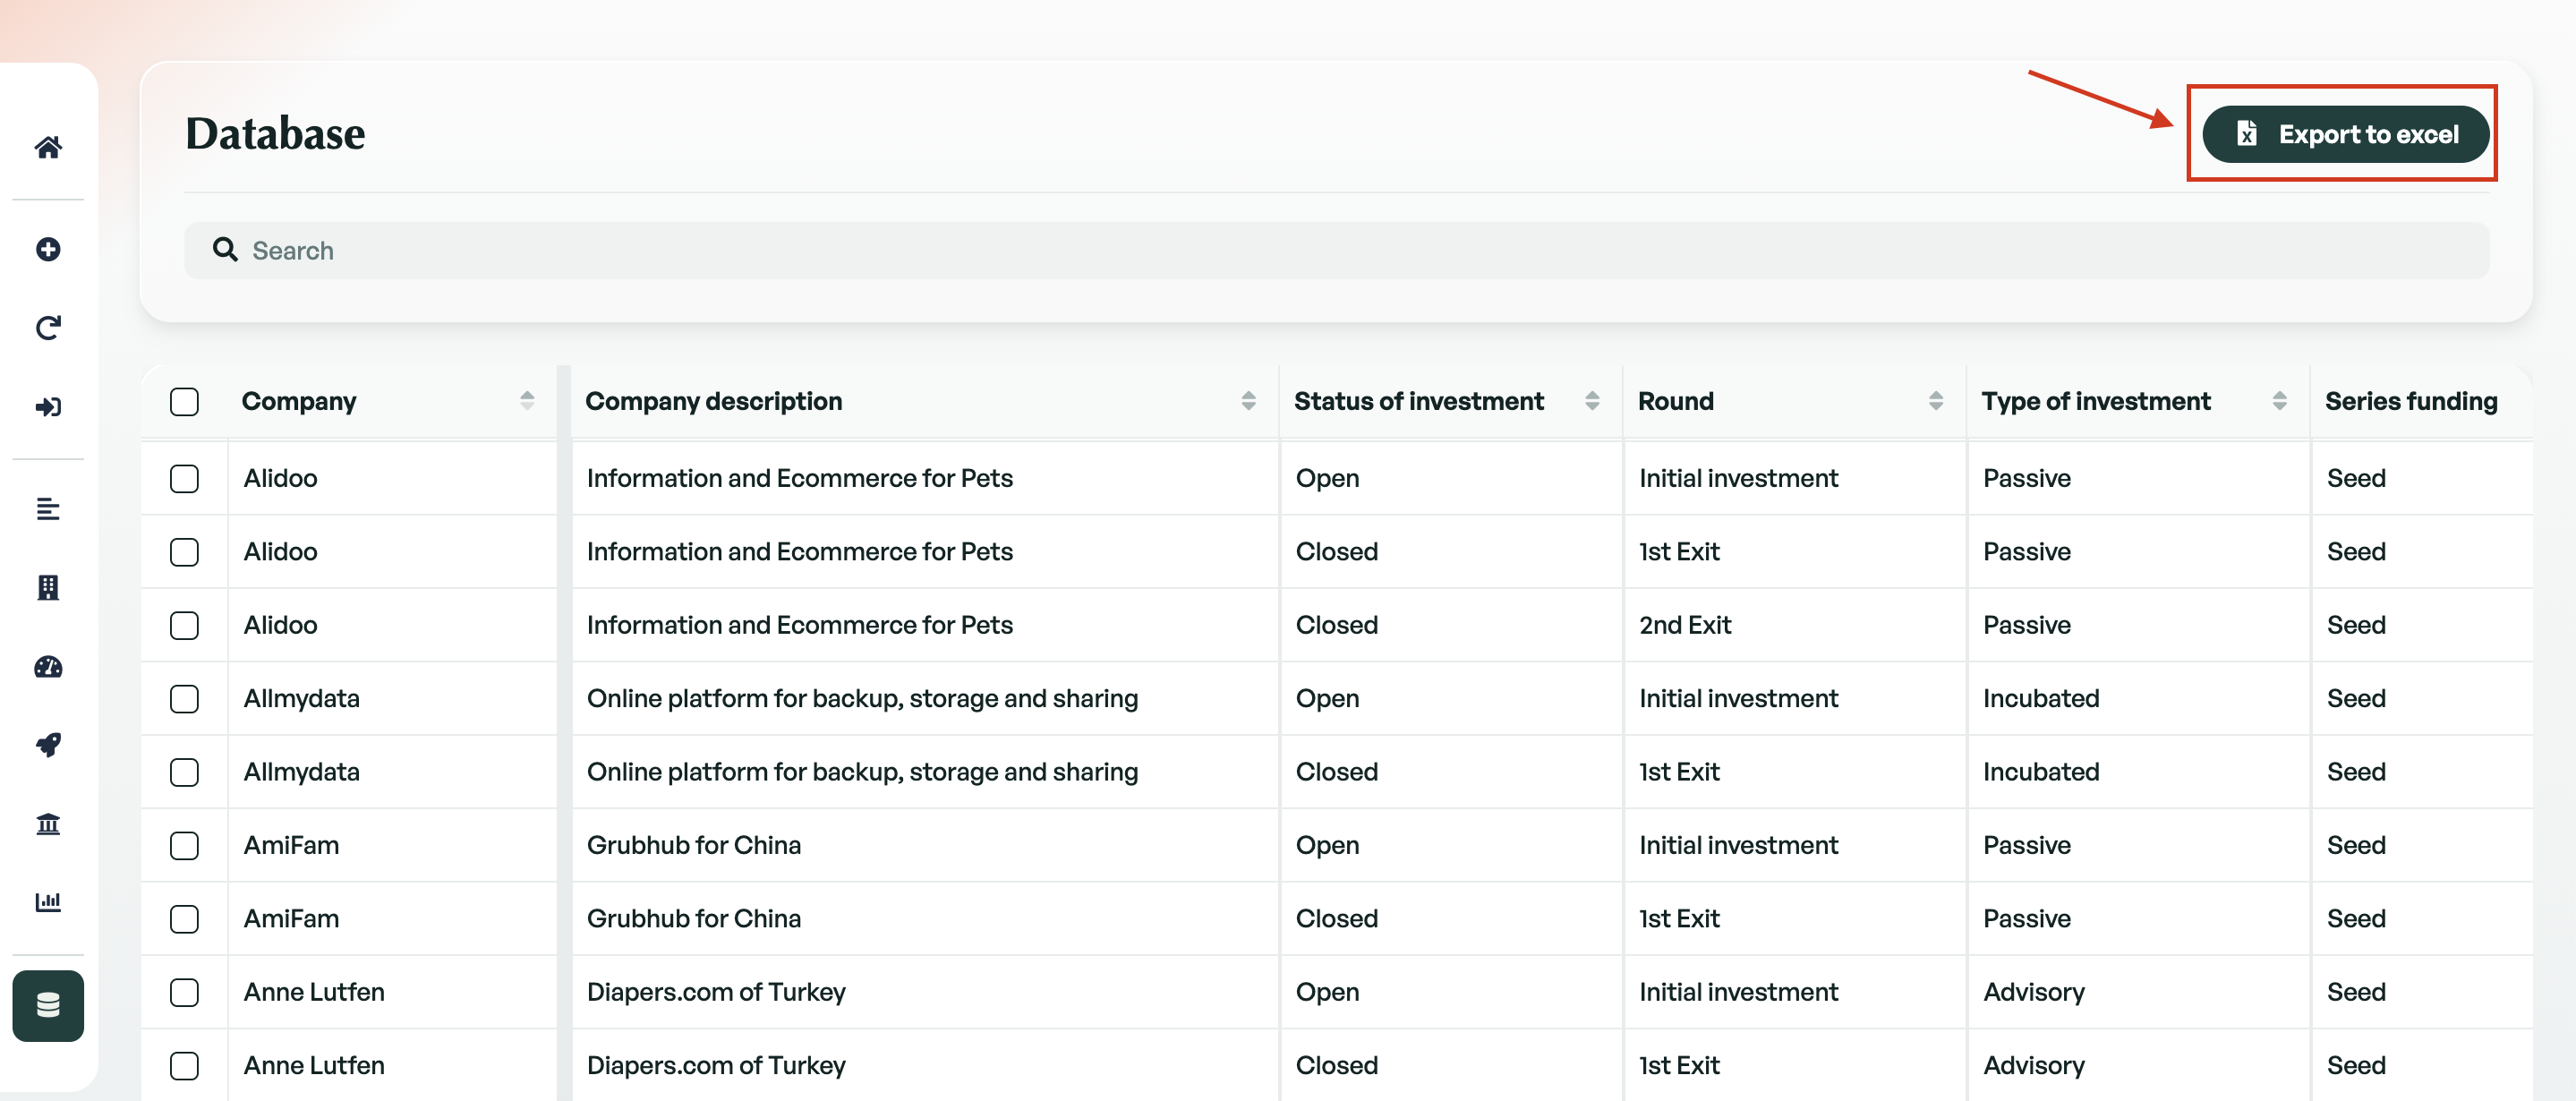Sort by Status of investment arrows

(1592, 401)
